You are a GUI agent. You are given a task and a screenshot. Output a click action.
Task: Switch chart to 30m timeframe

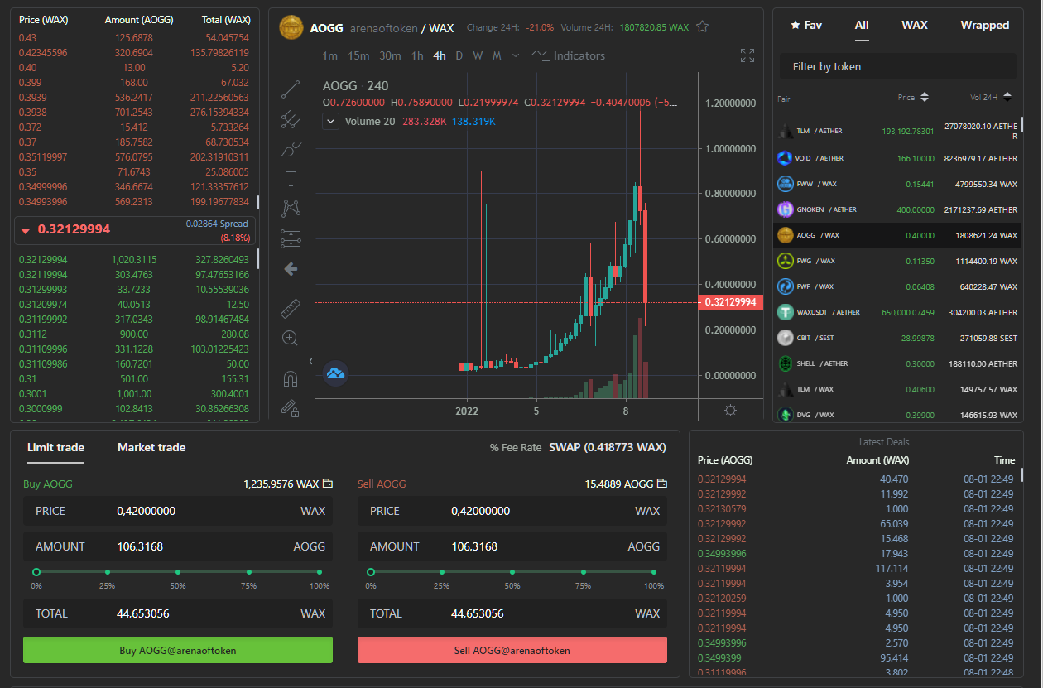(390, 55)
